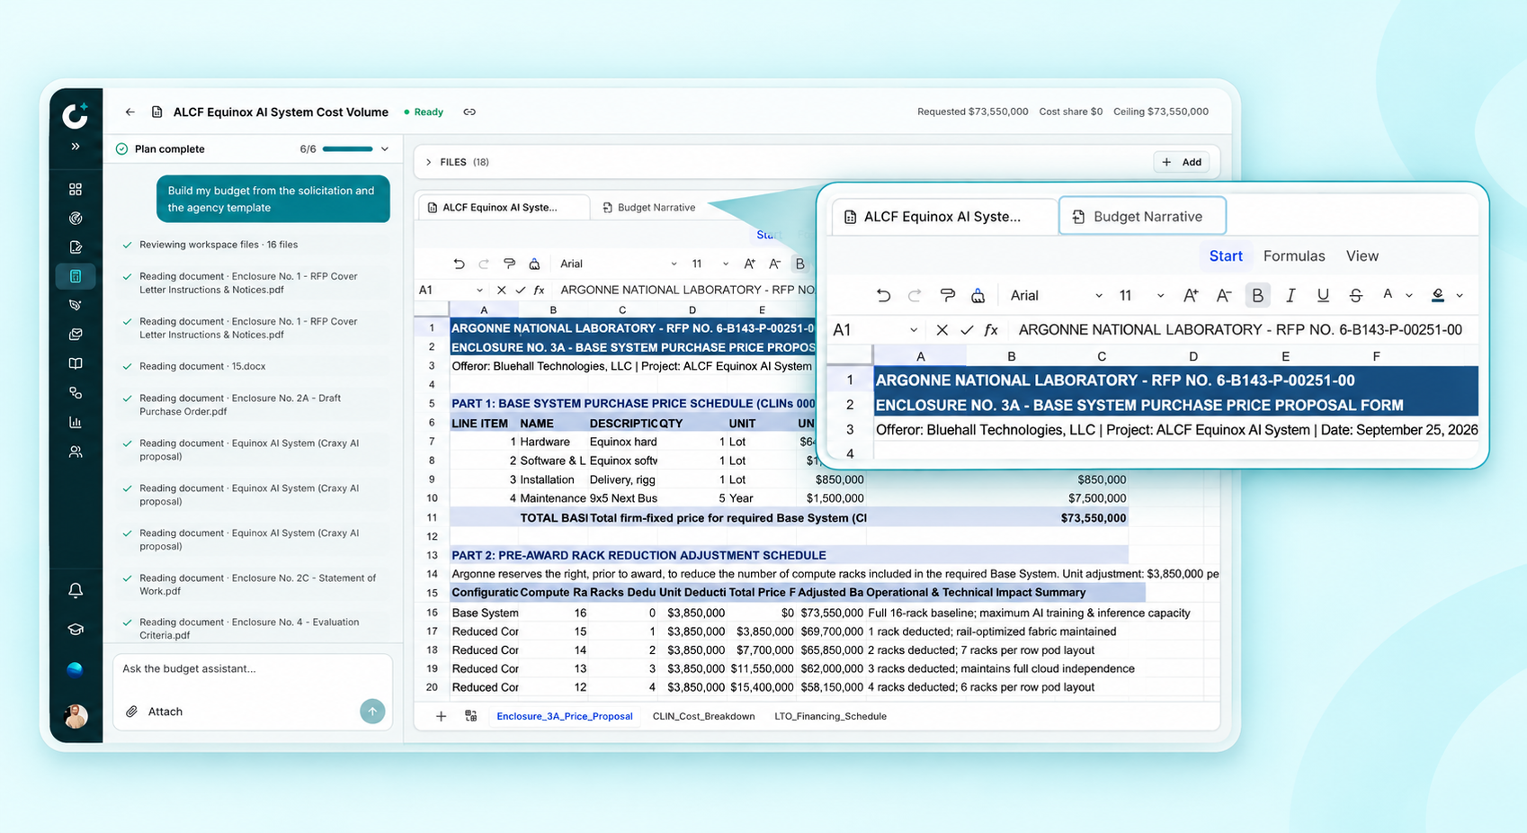Open the dashboard grid icon in the sidebar
This screenshot has height=833, width=1527.
coord(76,189)
